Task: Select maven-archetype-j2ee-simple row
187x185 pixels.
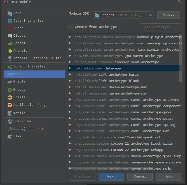Action: click(125, 156)
